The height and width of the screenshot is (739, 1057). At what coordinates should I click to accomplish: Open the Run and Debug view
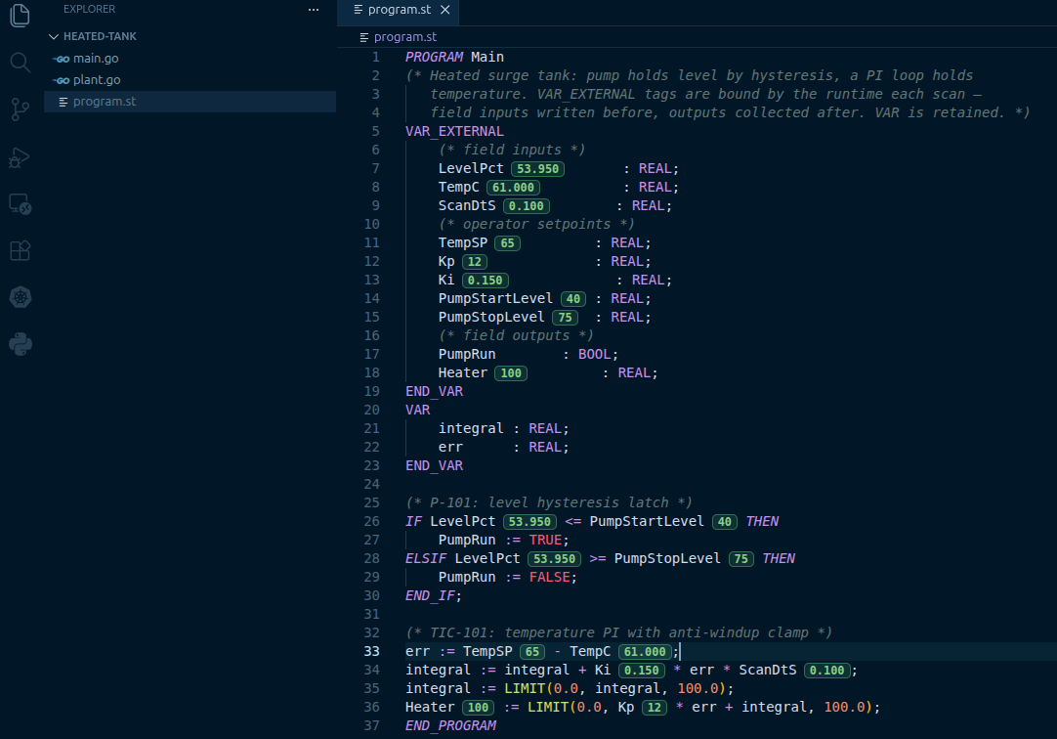21,157
